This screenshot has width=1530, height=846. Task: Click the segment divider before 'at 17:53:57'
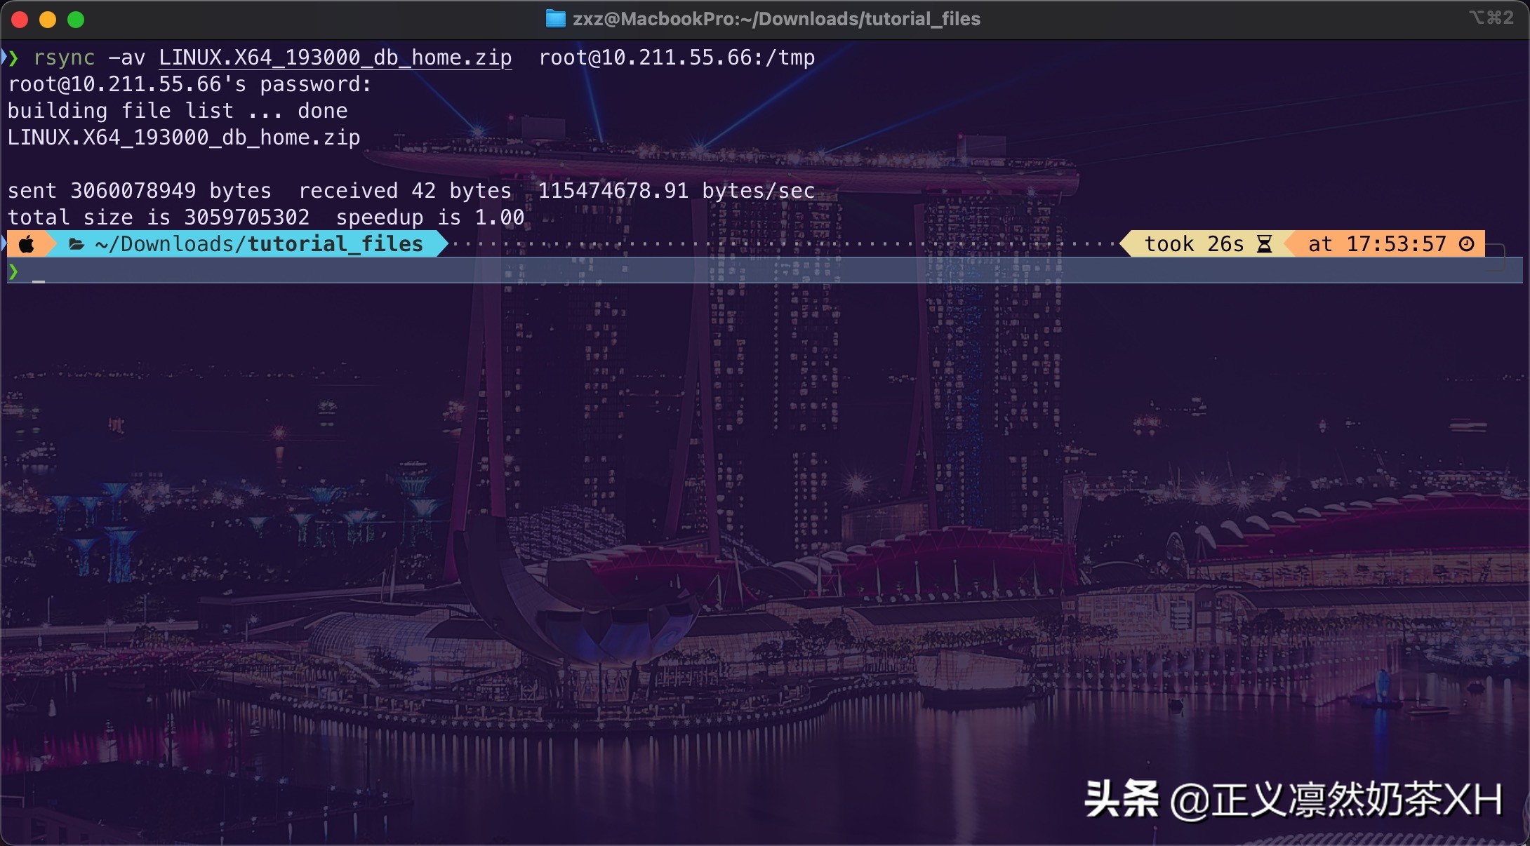tap(1290, 243)
